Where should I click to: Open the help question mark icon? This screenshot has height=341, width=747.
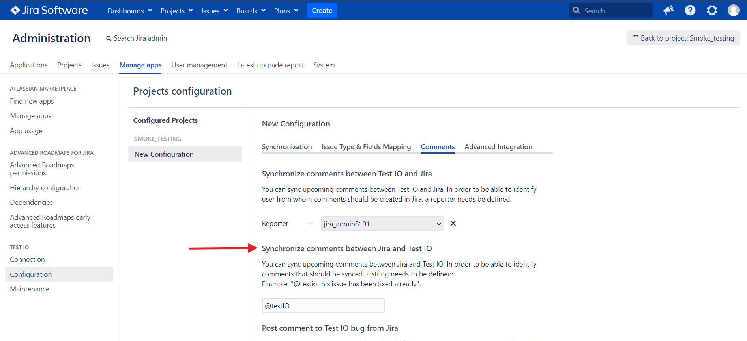point(690,10)
